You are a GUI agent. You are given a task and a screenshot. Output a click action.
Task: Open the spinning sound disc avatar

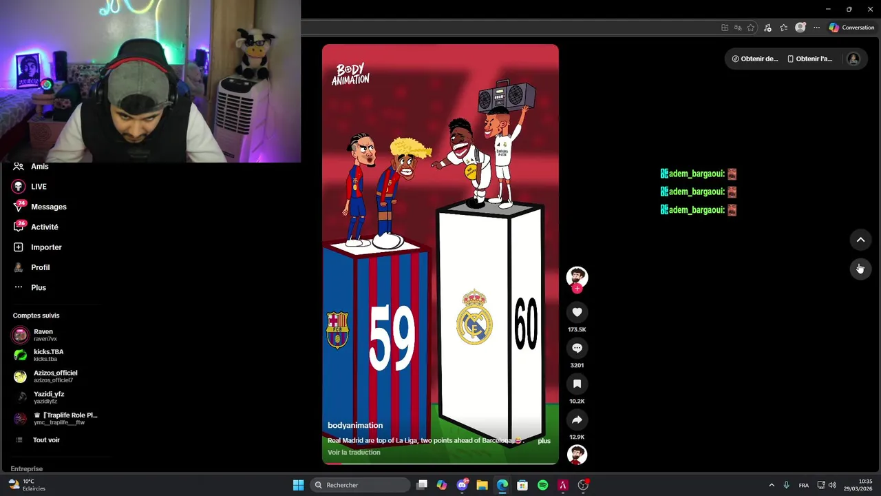point(577,455)
